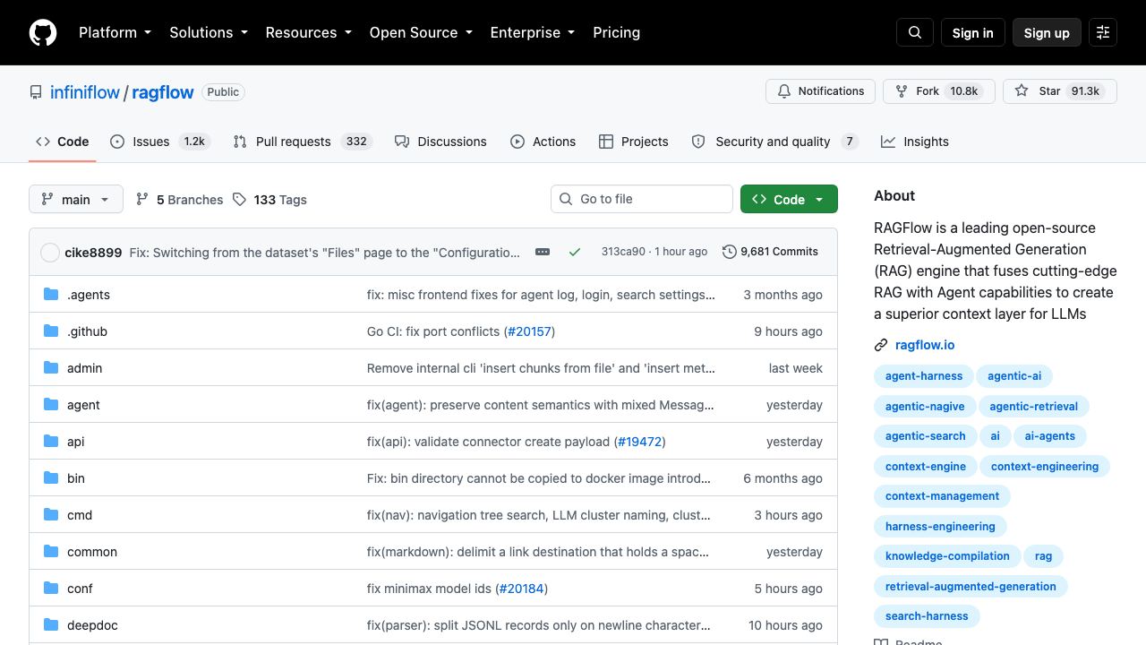The width and height of the screenshot is (1146, 645).
Task: Click the Sign up button
Action: pyautogui.click(x=1047, y=32)
